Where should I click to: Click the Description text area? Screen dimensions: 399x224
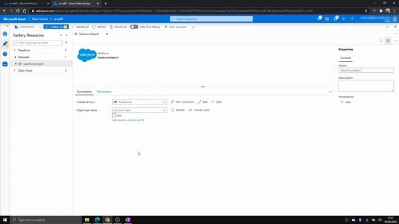coord(366,86)
